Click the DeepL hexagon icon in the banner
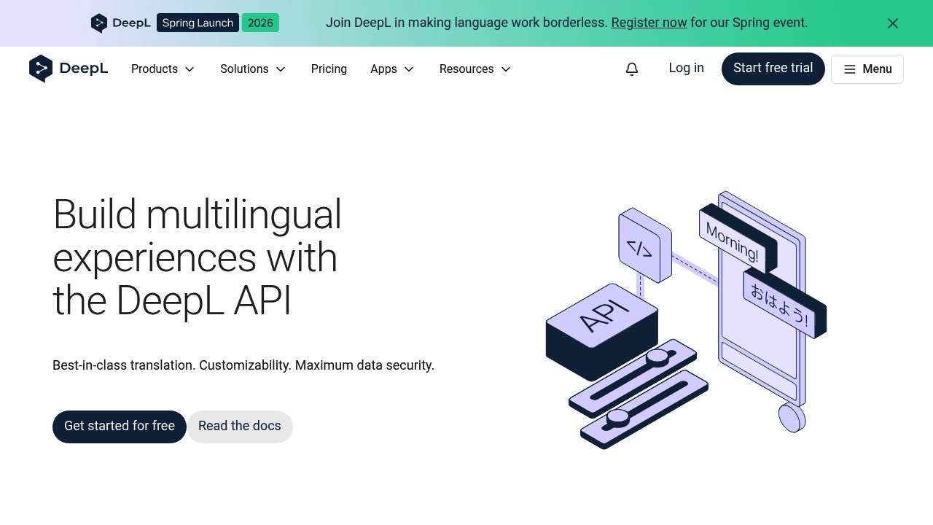 click(99, 23)
